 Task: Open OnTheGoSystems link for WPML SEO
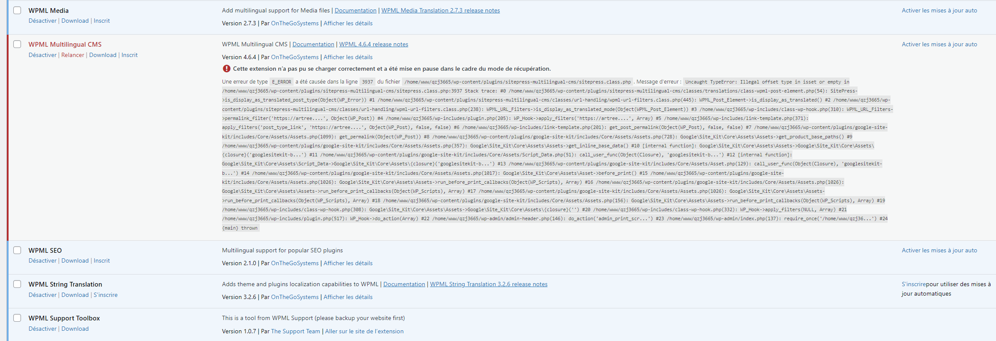(295, 263)
